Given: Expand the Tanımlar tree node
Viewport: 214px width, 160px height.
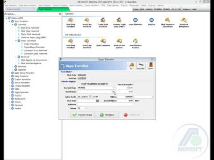Looking at the screenshot, I should point(13,67).
